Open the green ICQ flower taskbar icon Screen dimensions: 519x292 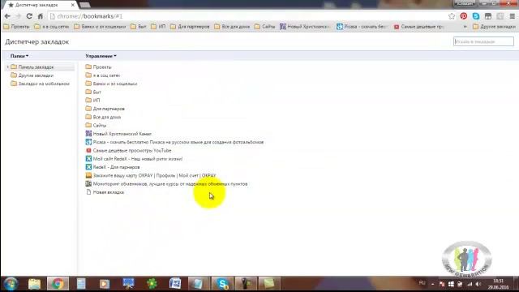152,284
